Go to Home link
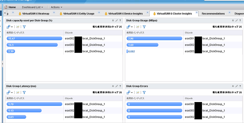 click(12, 7)
